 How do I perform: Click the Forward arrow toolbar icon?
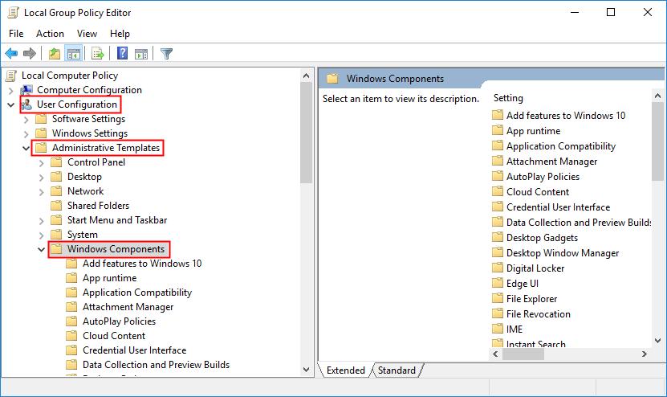[x=30, y=54]
